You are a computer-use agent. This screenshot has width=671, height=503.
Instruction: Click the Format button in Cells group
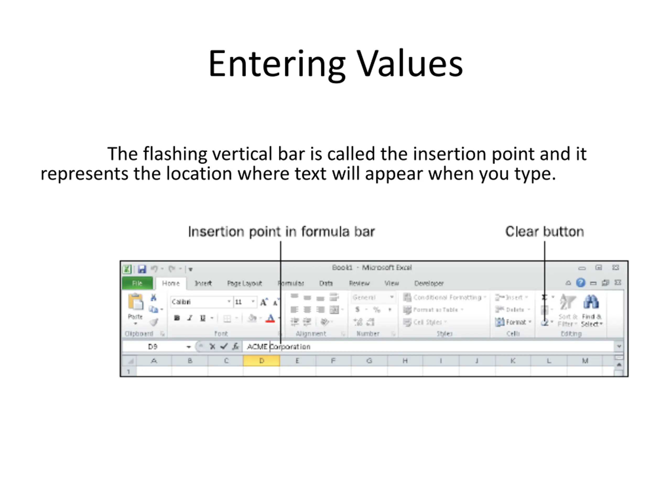(x=513, y=322)
